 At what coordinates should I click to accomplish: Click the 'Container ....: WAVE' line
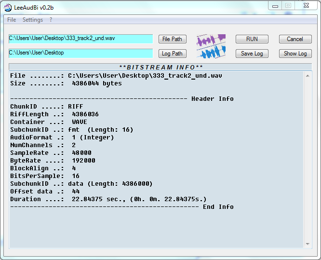pos(49,122)
